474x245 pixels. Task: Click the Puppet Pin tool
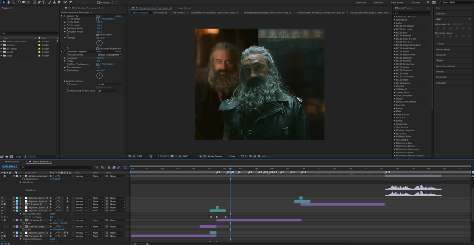pos(70,2)
